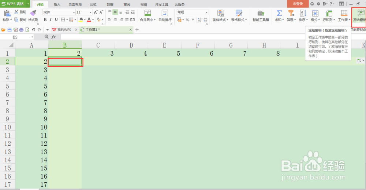Open the fill color dropdown arrow

click(x=85, y=20)
